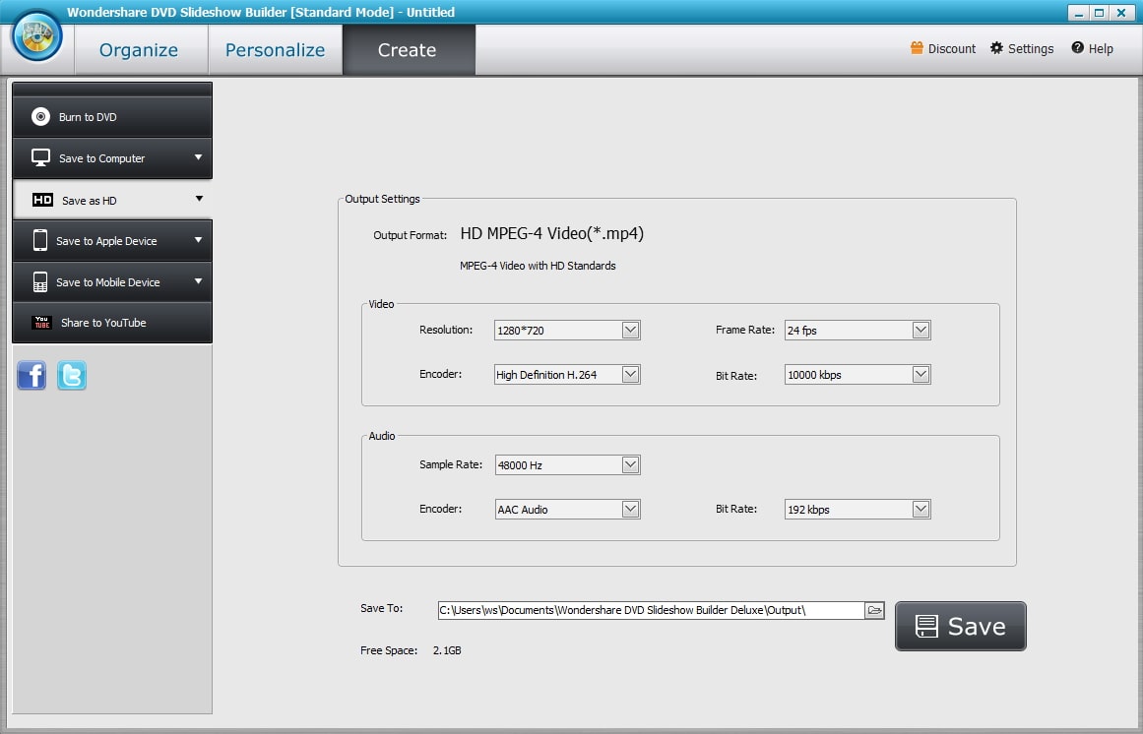
Task: Expand the Save as HD arrow
Action: (199, 199)
